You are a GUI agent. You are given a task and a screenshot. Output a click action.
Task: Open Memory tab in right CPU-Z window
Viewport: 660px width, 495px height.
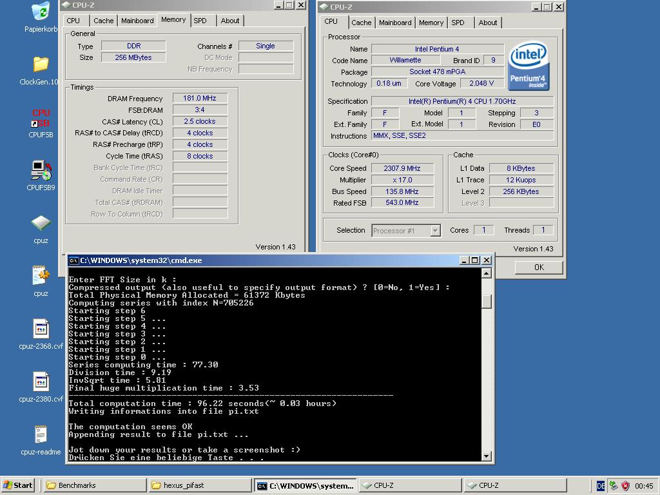coord(431,23)
